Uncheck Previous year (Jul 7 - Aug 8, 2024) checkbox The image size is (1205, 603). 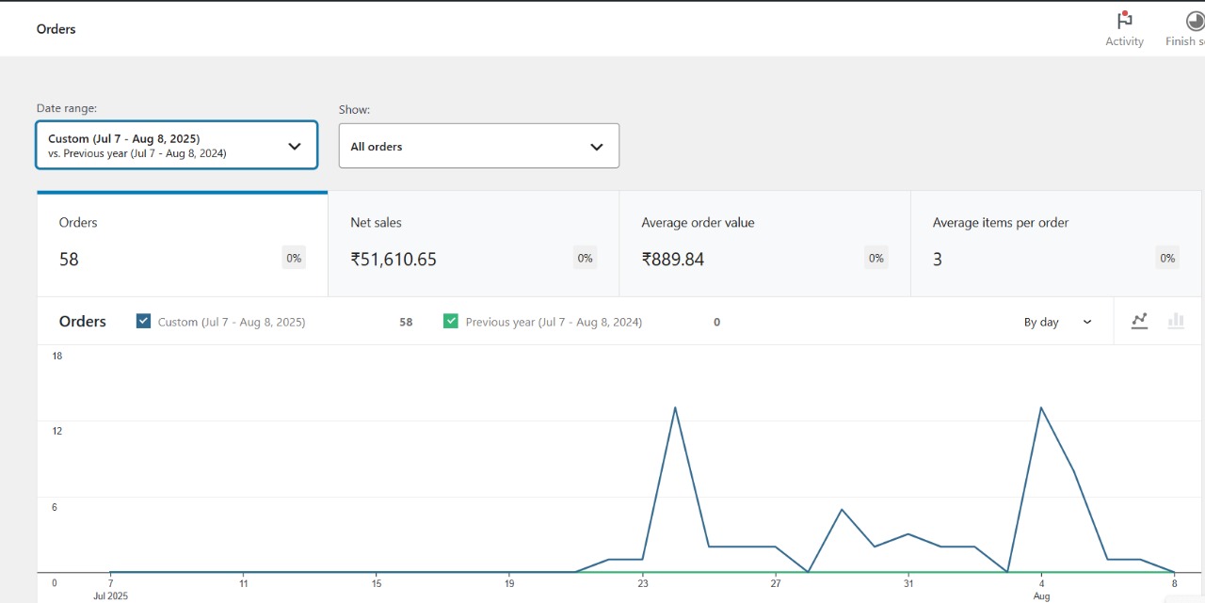451,321
